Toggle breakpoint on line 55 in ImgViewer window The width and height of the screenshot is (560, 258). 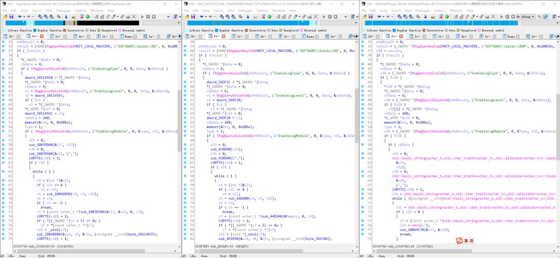tap(3, 131)
